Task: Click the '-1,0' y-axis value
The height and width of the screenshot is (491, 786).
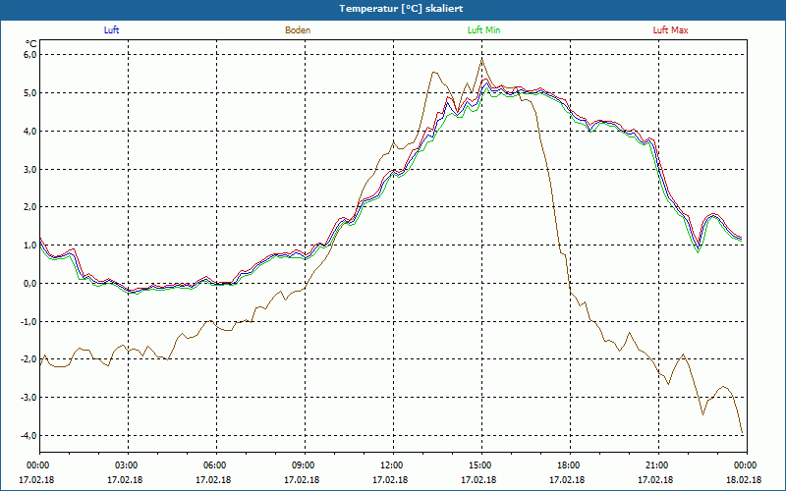Action: (29, 321)
